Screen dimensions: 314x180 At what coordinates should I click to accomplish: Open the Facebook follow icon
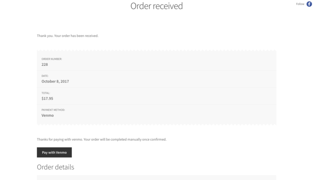tap(309, 4)
